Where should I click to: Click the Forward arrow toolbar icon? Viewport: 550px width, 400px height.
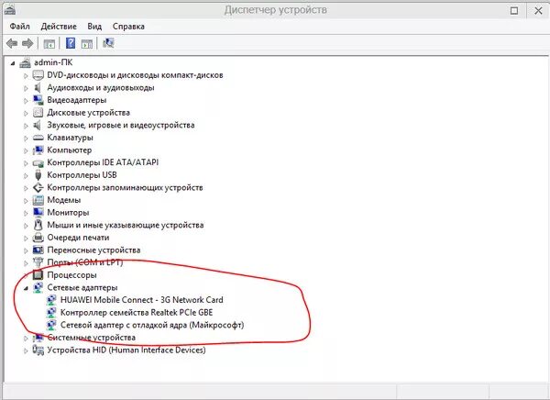pyautogui.click(x=27, y=43)
